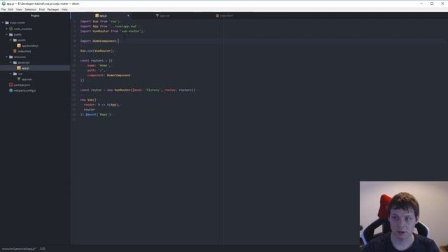The height and width of the screenshot is (252, 448).
Task: Click the node_modules green icon
Action: coord(11,29)
